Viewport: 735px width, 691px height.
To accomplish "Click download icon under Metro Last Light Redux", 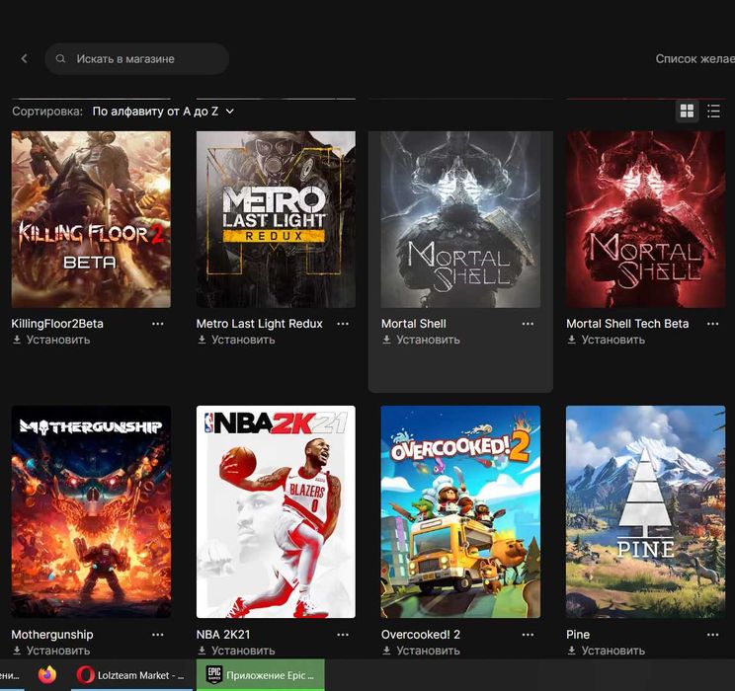I will coord(202,340).
